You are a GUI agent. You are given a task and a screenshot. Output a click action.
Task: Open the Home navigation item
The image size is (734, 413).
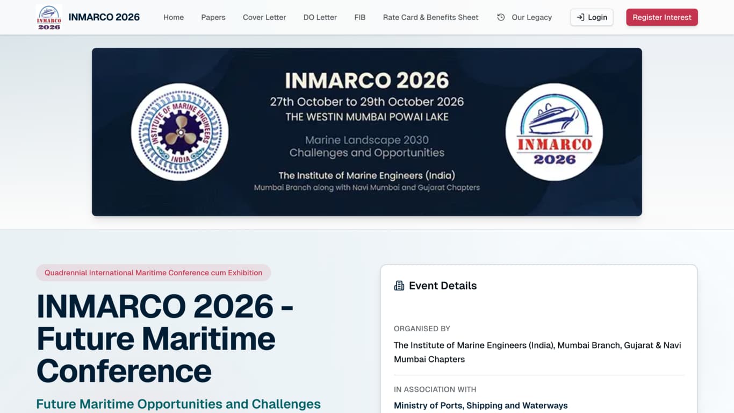173,17
